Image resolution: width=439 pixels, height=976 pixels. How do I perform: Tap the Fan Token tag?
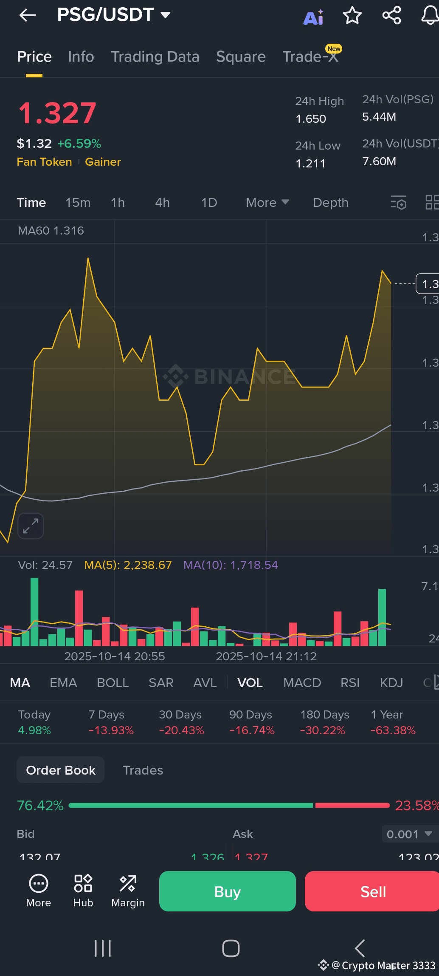coord(44,162)
